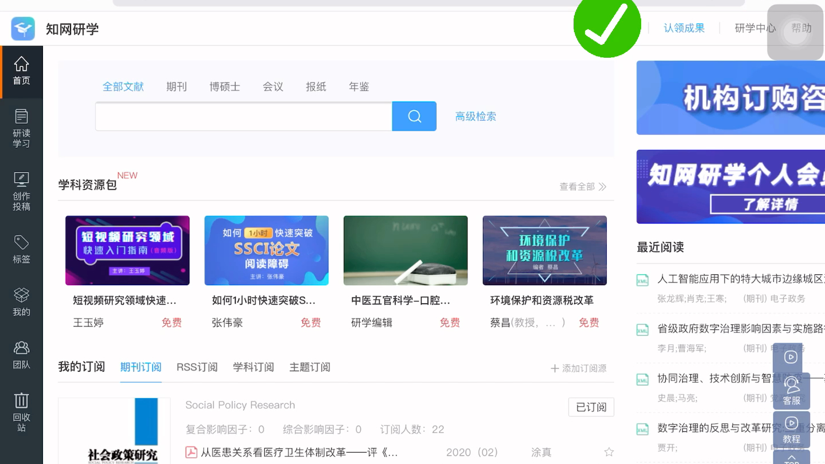Screen dimensions: 825x464
Task: Open 高级检索 link
Action: (476, 116)
